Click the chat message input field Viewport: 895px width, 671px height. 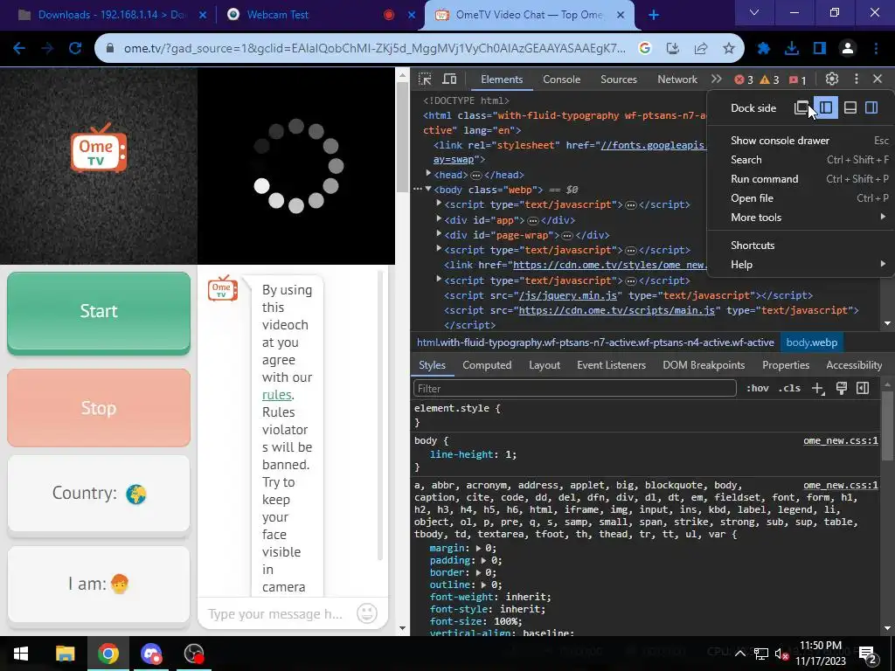(276, 614)
